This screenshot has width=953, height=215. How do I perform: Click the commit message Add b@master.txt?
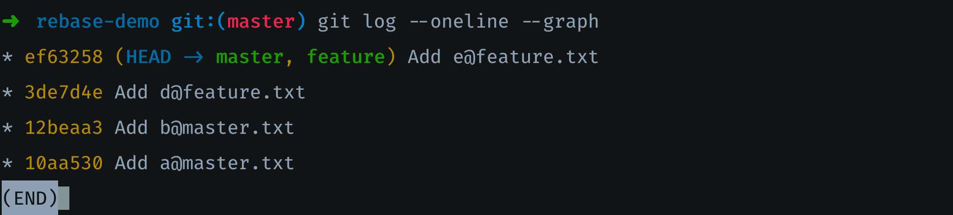click(x=205, y=128)
